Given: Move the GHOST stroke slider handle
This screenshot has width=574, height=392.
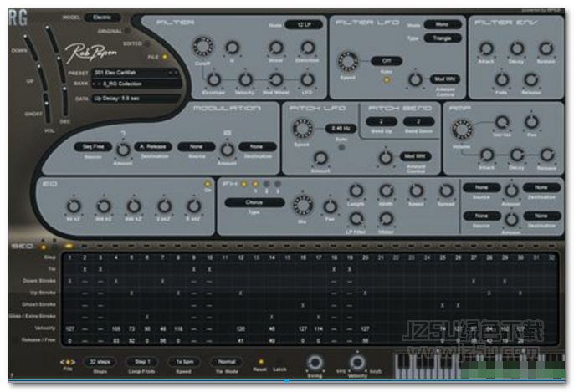Looking at the screenshot, I should tap(47, 103).
